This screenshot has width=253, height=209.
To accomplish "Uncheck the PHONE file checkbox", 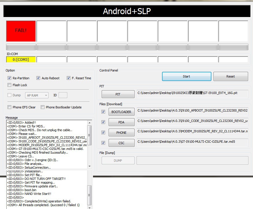I will point(103,133).
